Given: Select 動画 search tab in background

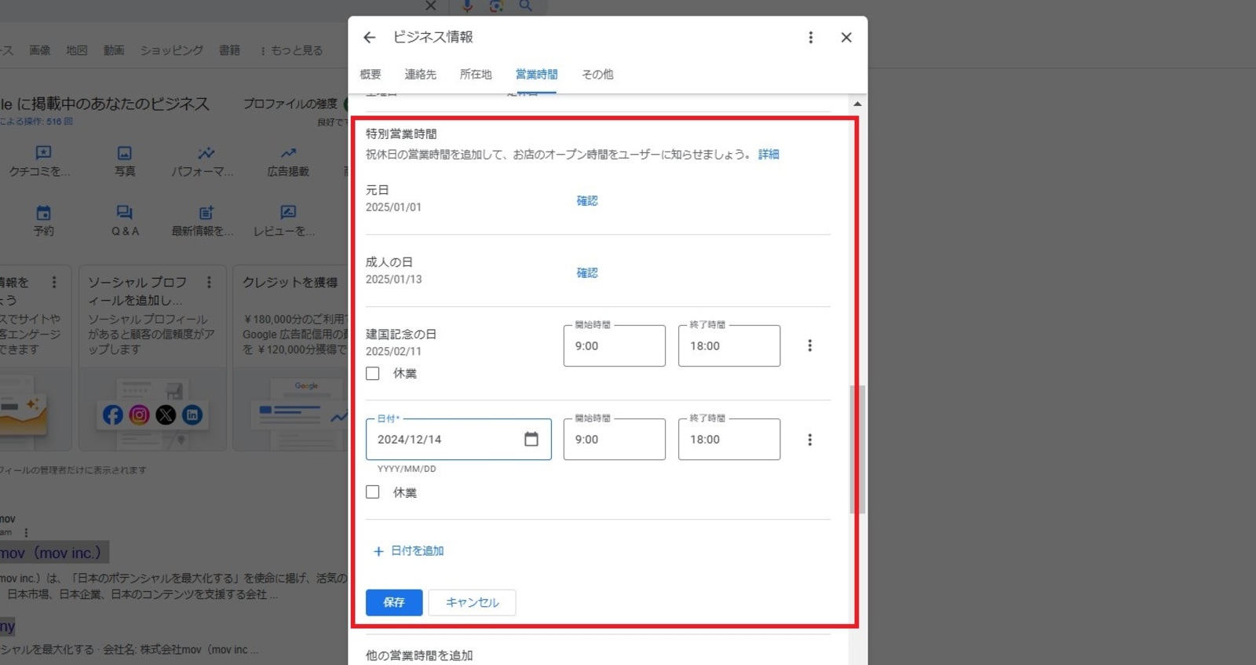Looking at the screenshot, I should (114, 50).
